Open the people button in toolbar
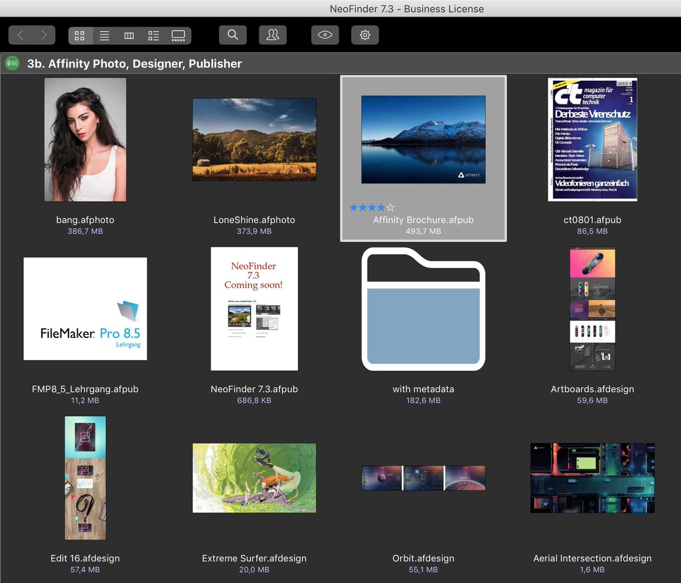The image size is (681, 583). tap(273, 35)
